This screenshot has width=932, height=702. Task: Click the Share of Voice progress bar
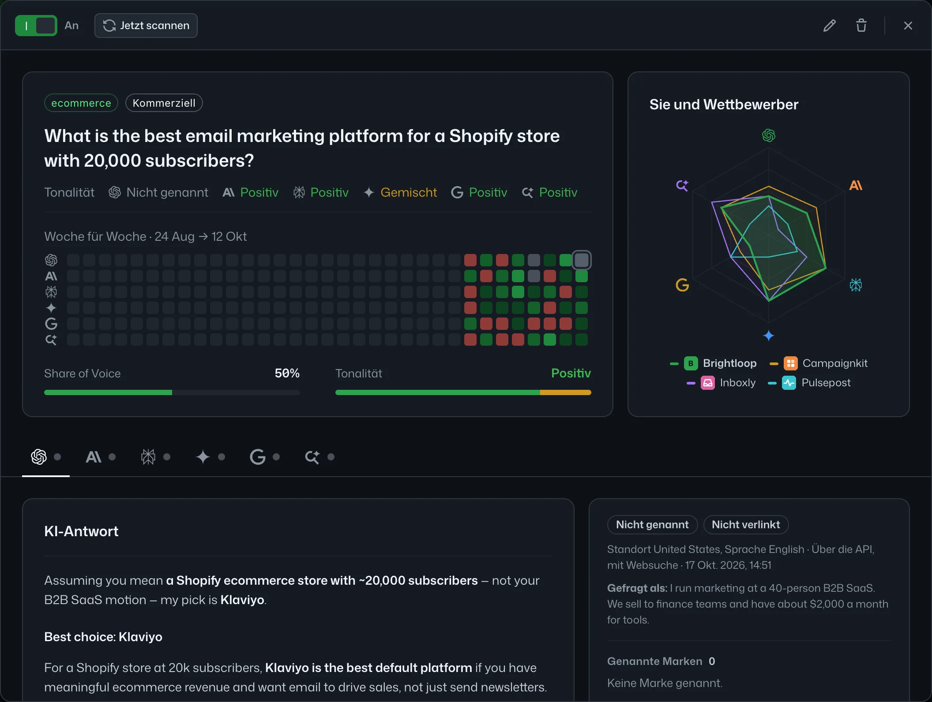[172, 392]
